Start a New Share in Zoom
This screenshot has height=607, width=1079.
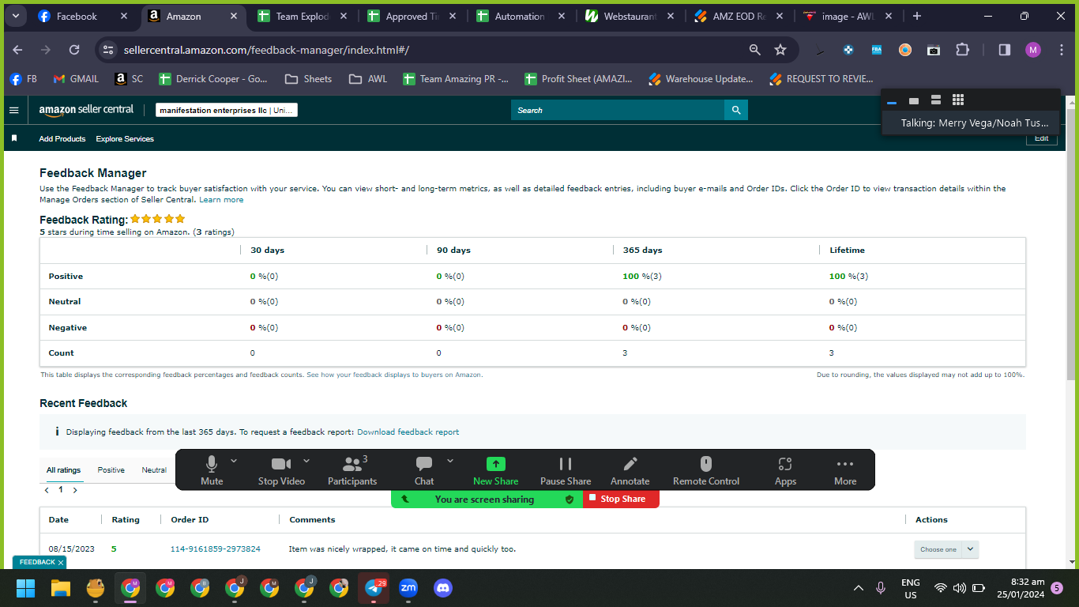click(495, 470)
